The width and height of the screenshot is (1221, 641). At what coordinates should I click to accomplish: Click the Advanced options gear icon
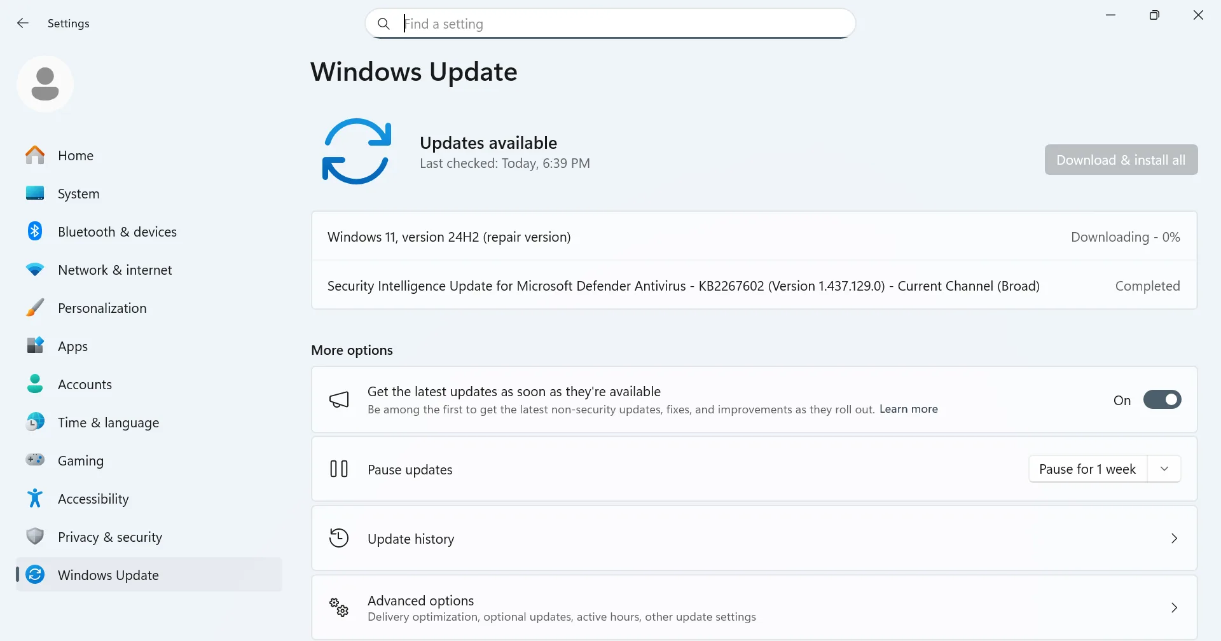coord(339,607)
